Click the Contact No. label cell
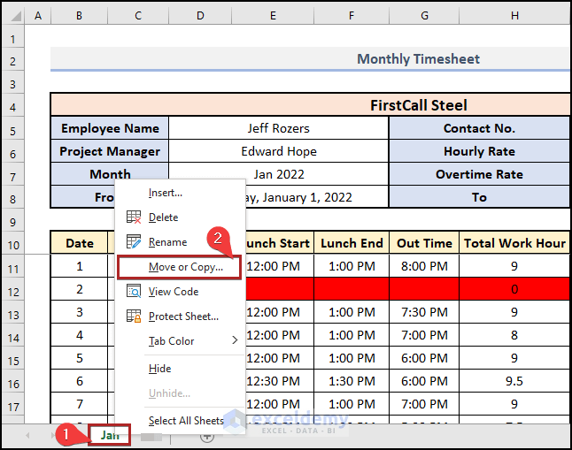Image resolution: width=572 pixels, height=450 pixels. coord(479,128)
